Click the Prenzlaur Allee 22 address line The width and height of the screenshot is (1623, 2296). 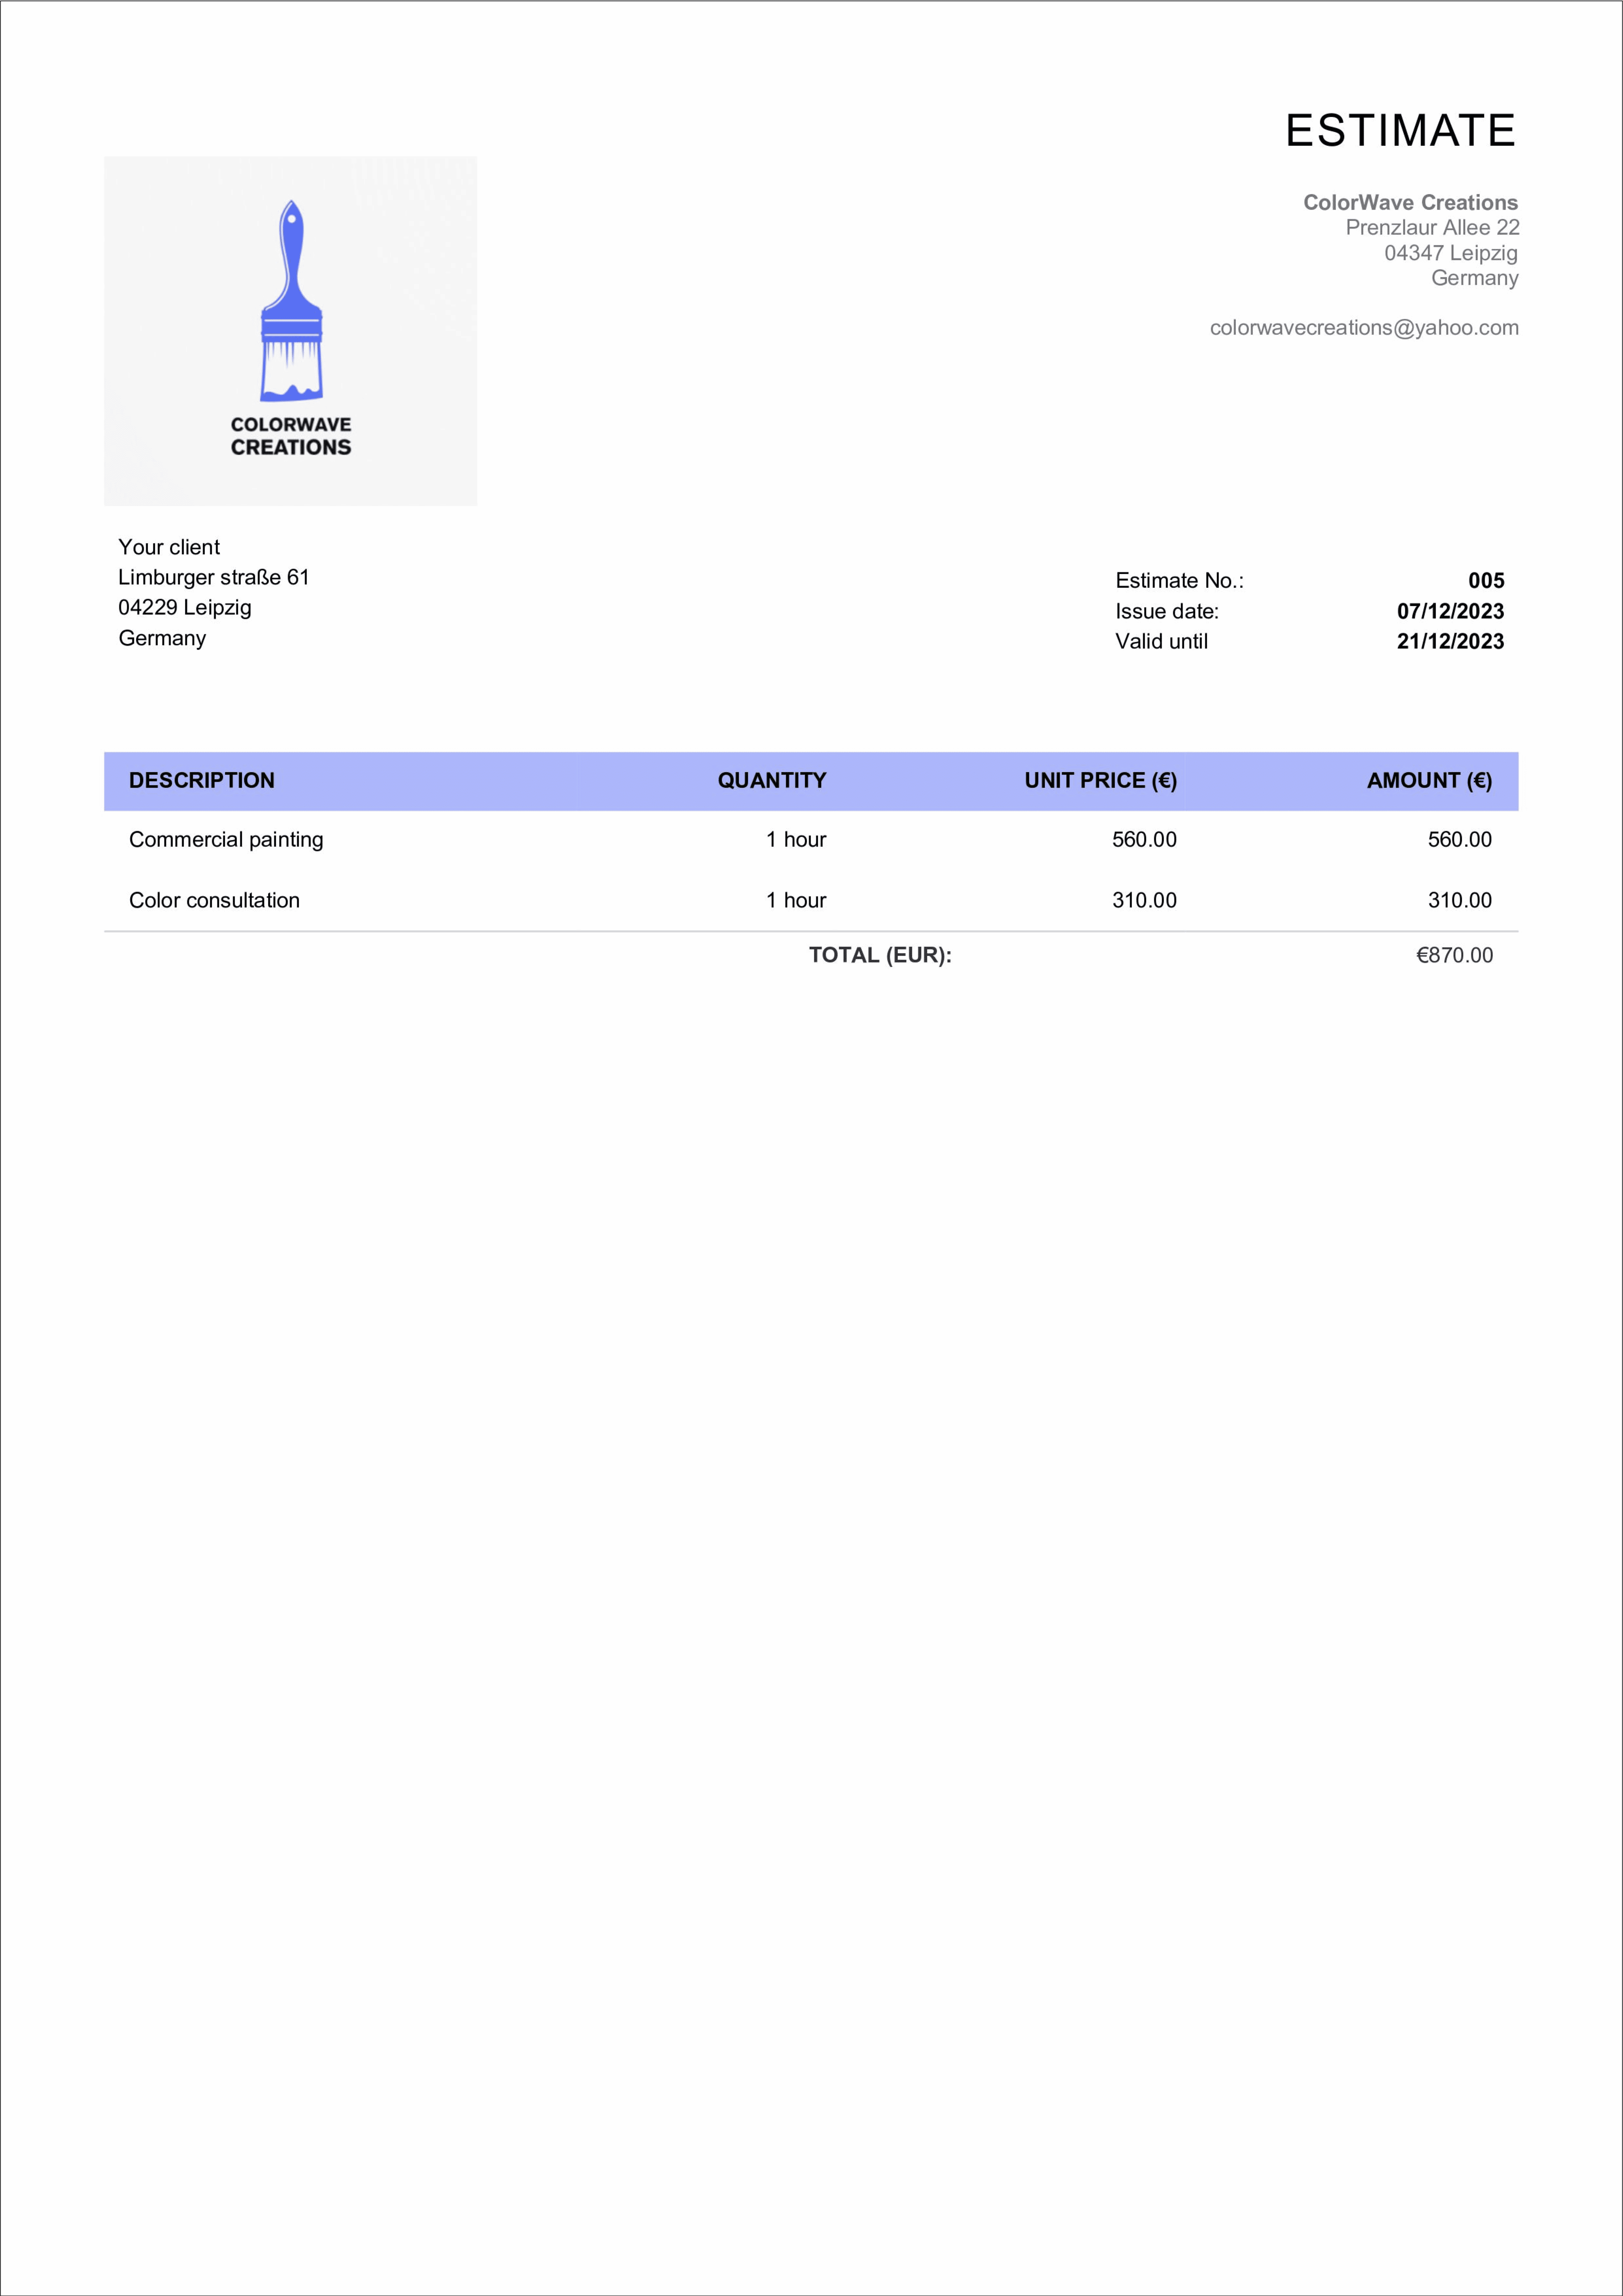click(1432, 227)
